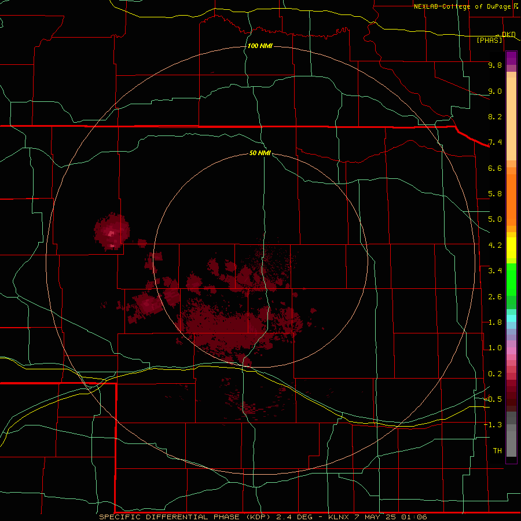Image resolution: width=521 pixels, height=521 pixels.
Task: Click the 0.2 legend value
Action: [495, 374]
